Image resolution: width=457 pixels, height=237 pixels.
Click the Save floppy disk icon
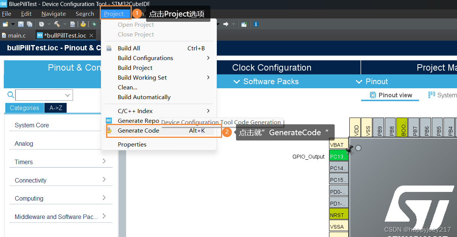[21, 24]
